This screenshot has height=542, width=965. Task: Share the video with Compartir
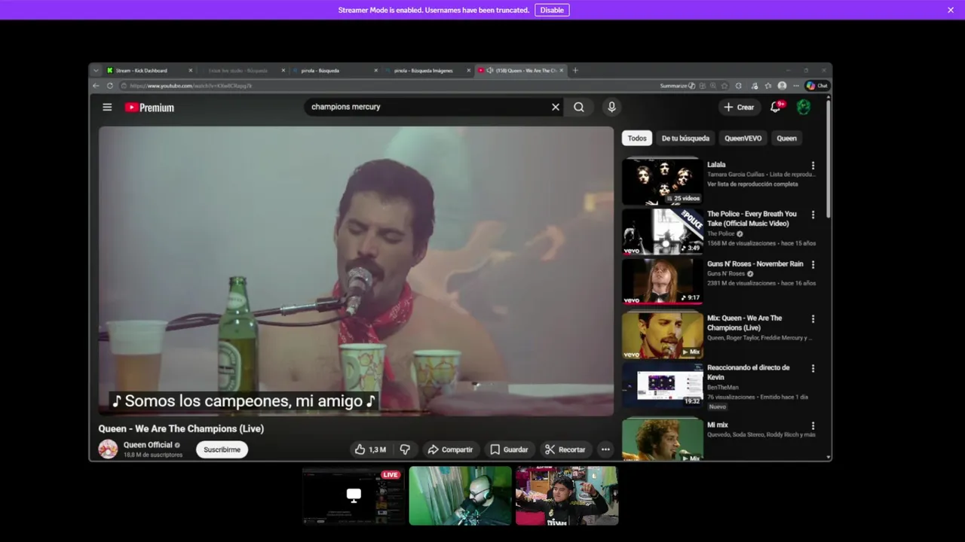[450, 449]
